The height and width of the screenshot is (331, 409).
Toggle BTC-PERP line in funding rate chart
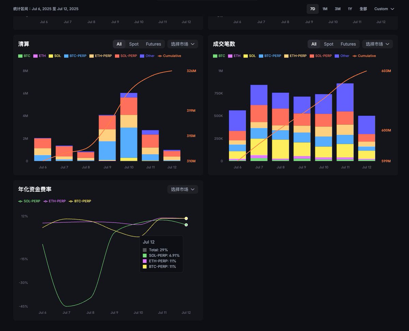click(x=80, y=201)
